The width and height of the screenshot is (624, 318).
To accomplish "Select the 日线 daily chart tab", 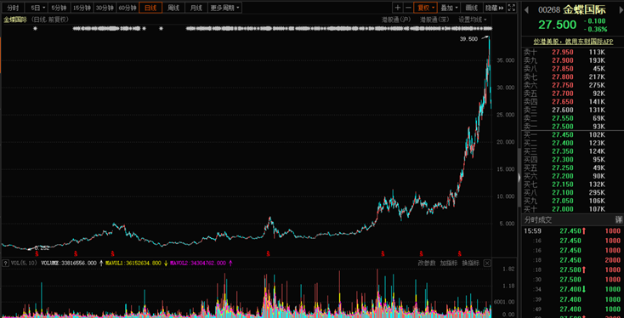I will click(150, 8).
